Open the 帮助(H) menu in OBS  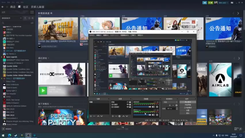click(x=140, y=35)
